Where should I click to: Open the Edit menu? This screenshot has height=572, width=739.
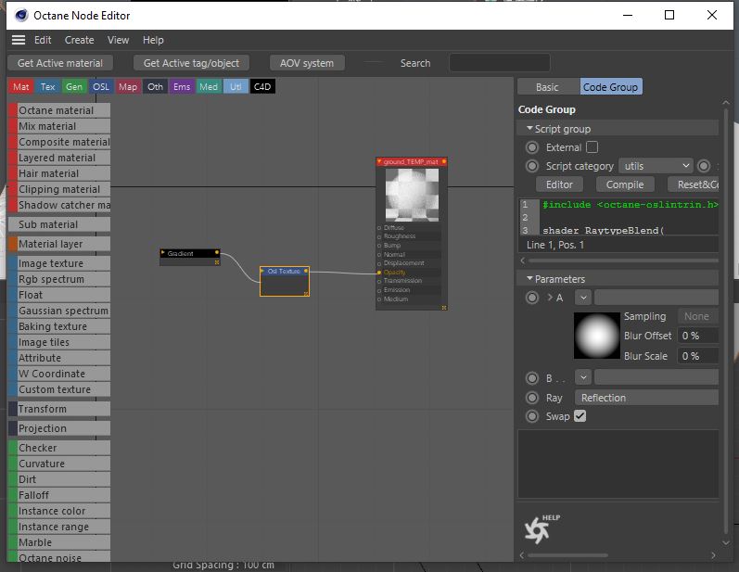click(43, 40)
